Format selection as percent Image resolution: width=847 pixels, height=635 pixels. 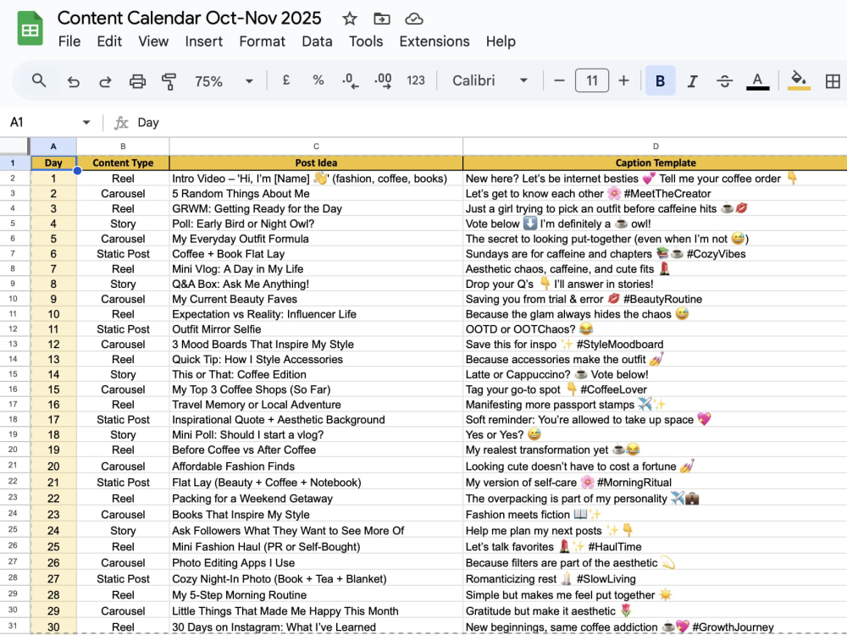318,80
